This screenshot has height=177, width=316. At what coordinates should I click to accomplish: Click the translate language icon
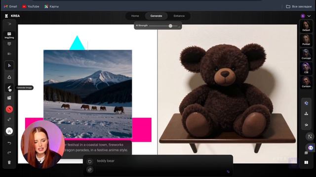[x=310, y=137]
